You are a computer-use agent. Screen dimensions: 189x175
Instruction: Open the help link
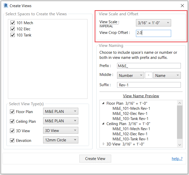coord(177,158)
